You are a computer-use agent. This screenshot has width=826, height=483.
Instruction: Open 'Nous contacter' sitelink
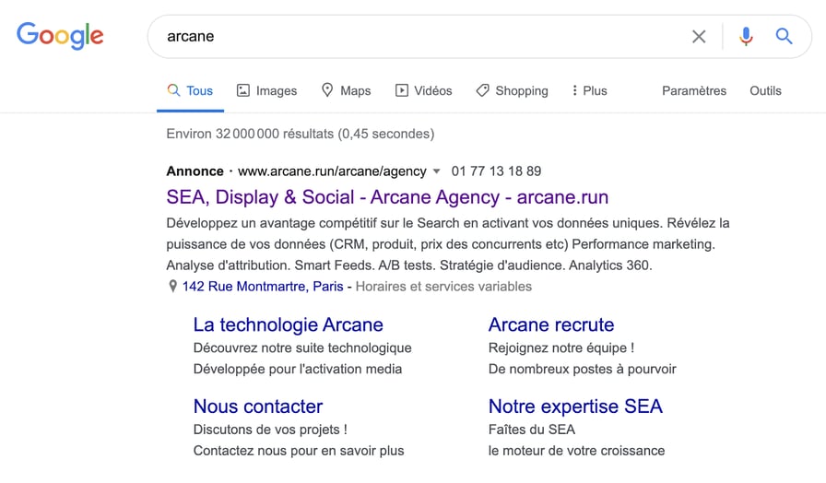(x=257, y=406)
